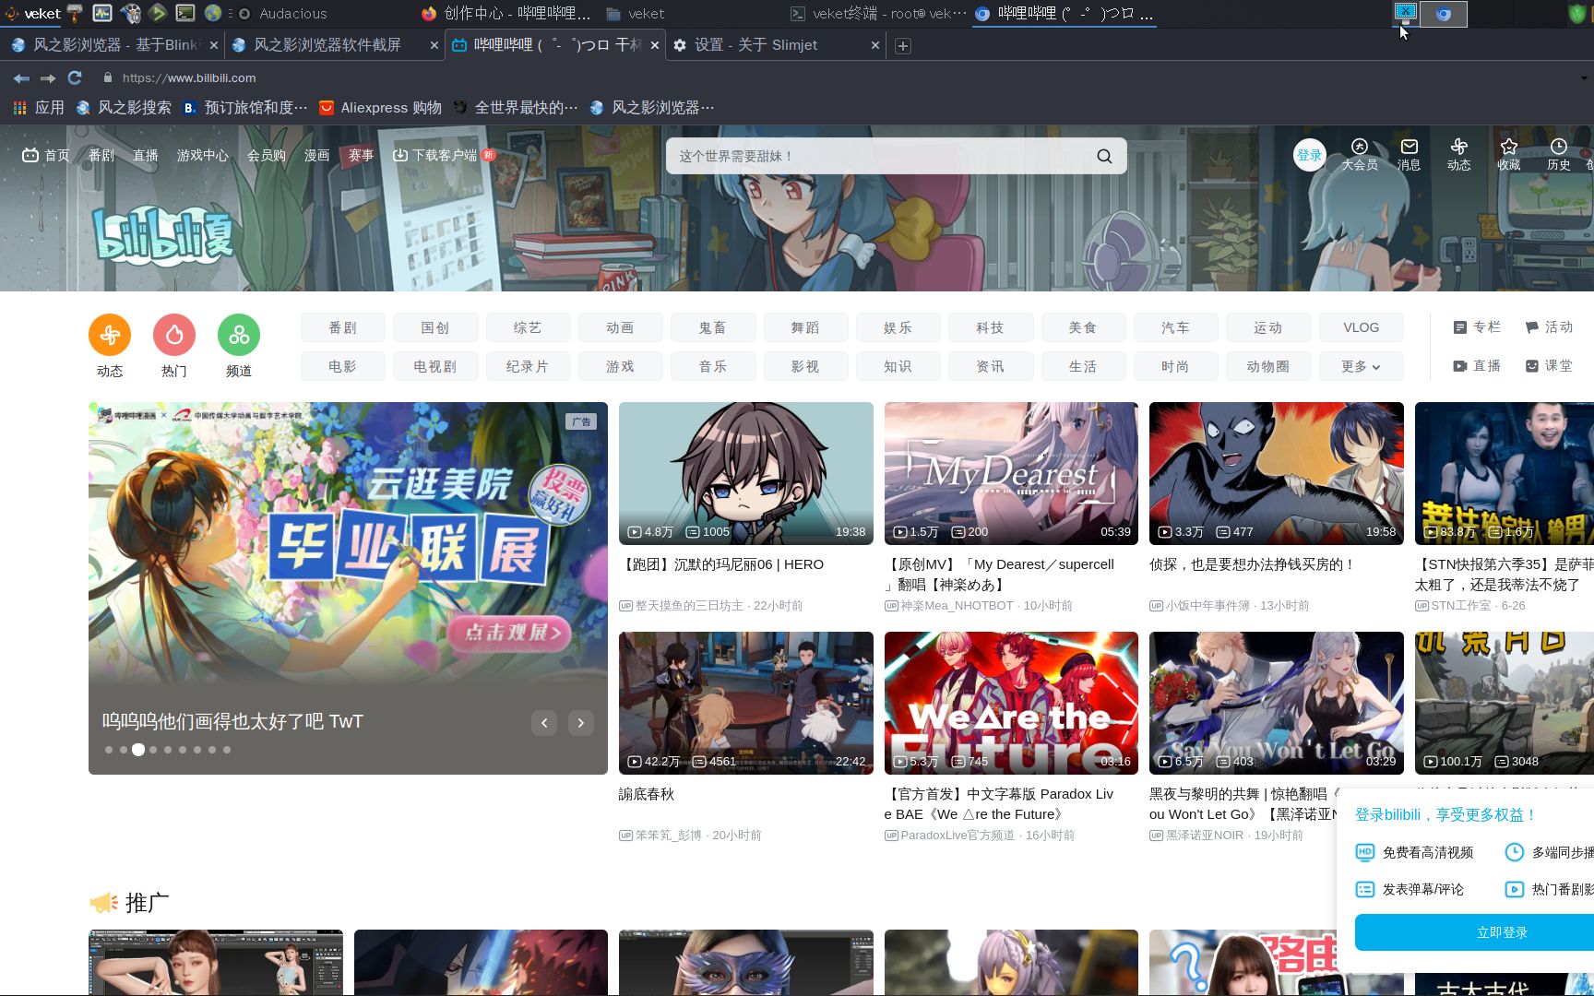Open 专栏 column link
The width and height of the screenshot is (1594, 996).
(x=1477, y=327)
